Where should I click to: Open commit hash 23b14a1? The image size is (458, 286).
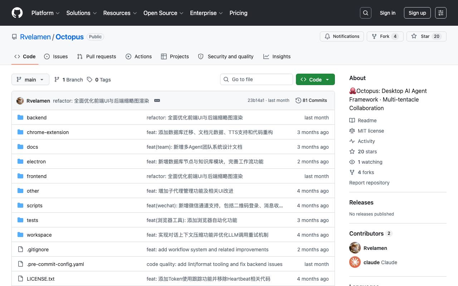[256, 100]
